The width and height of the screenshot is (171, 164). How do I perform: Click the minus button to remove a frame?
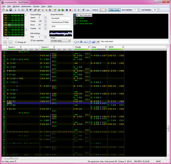click(10, 42)
